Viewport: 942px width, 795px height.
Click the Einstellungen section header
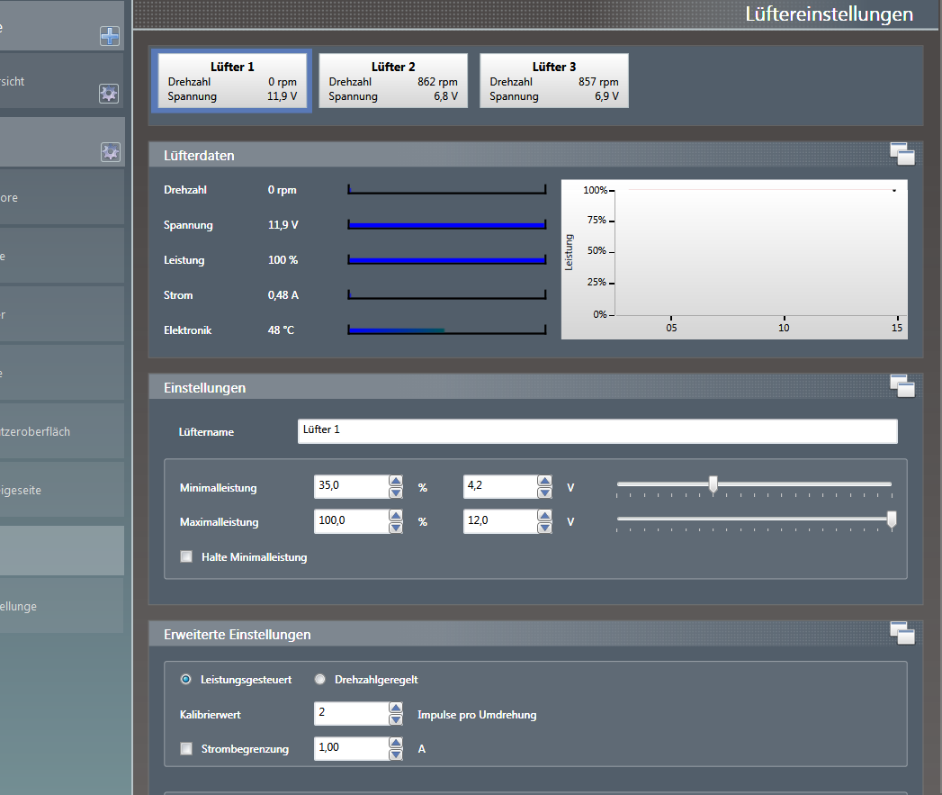[x=535, y=387]
